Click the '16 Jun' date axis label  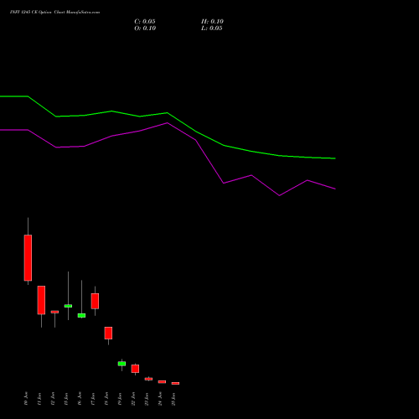pyautogui.click(x=80, y=399)
